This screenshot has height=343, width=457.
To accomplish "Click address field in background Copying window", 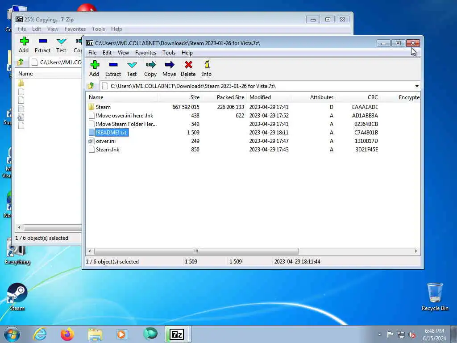I will click(x=55, y=62).
